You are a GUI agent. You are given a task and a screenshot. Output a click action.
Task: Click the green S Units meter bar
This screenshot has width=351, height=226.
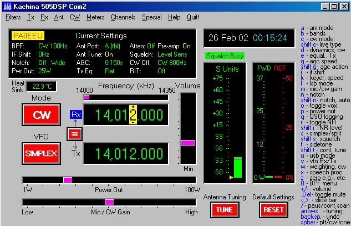click(x=238, y=168)
